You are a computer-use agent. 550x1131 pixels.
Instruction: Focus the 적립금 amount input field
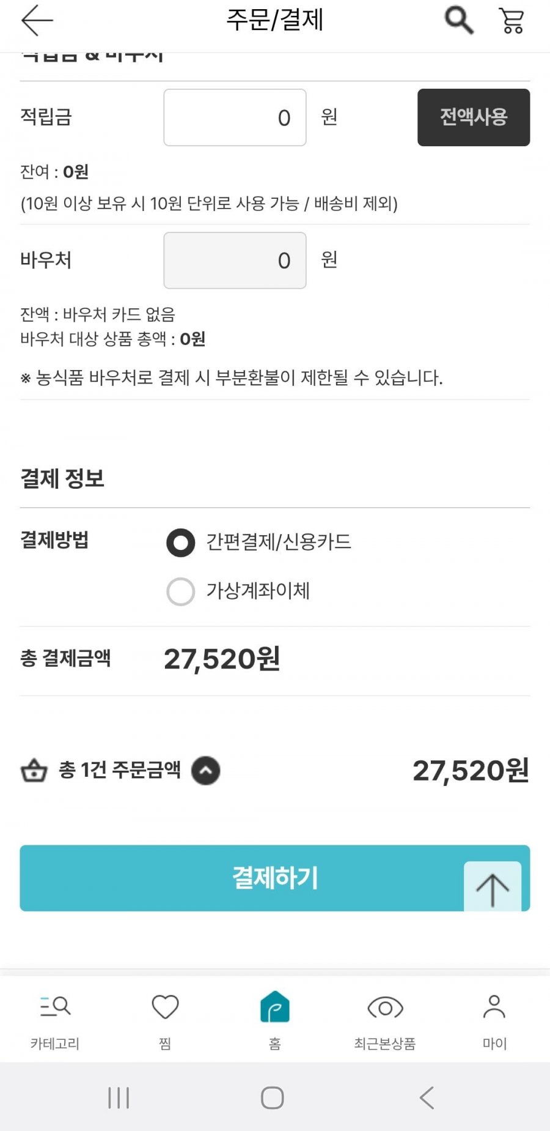235,117
